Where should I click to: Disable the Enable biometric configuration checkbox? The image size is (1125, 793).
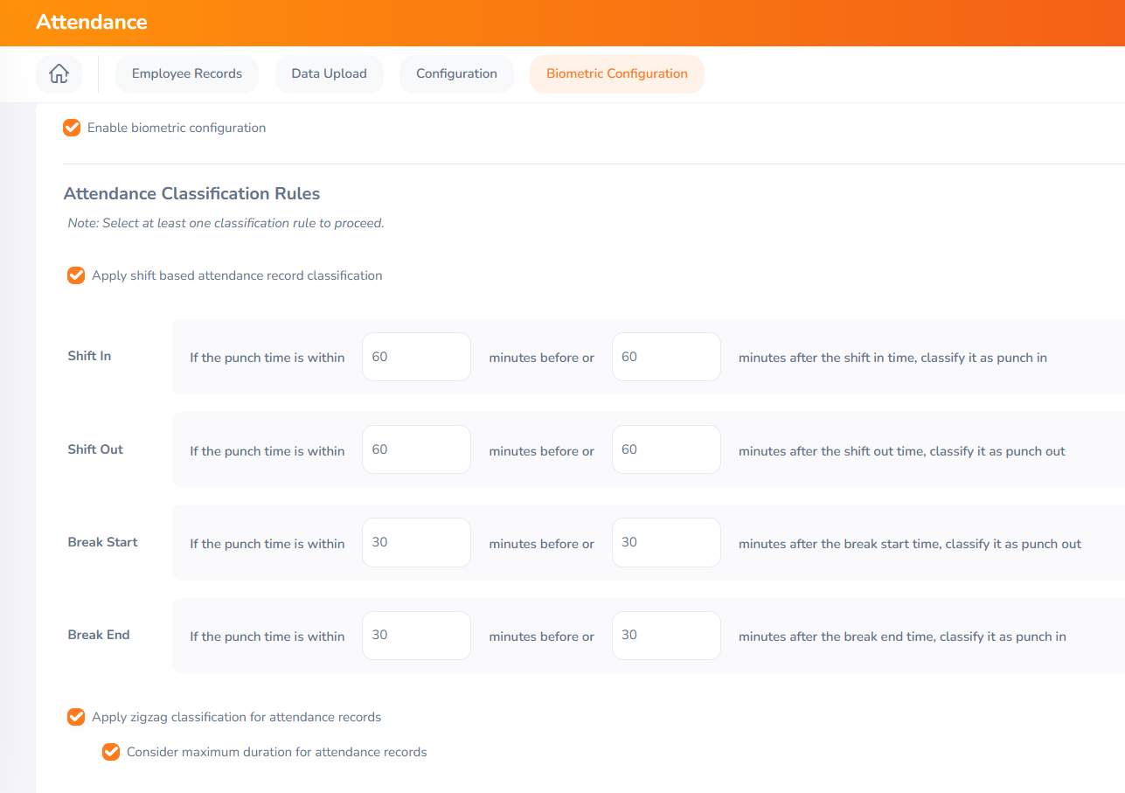72,127
